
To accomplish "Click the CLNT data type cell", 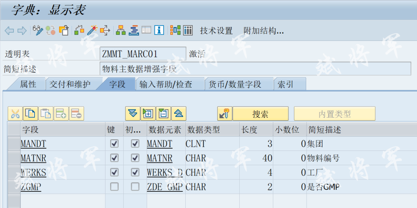I will 212,144.
